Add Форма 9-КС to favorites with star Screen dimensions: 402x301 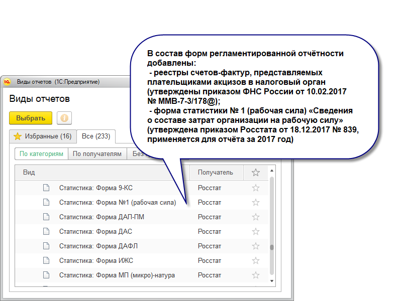pos(256,188)
